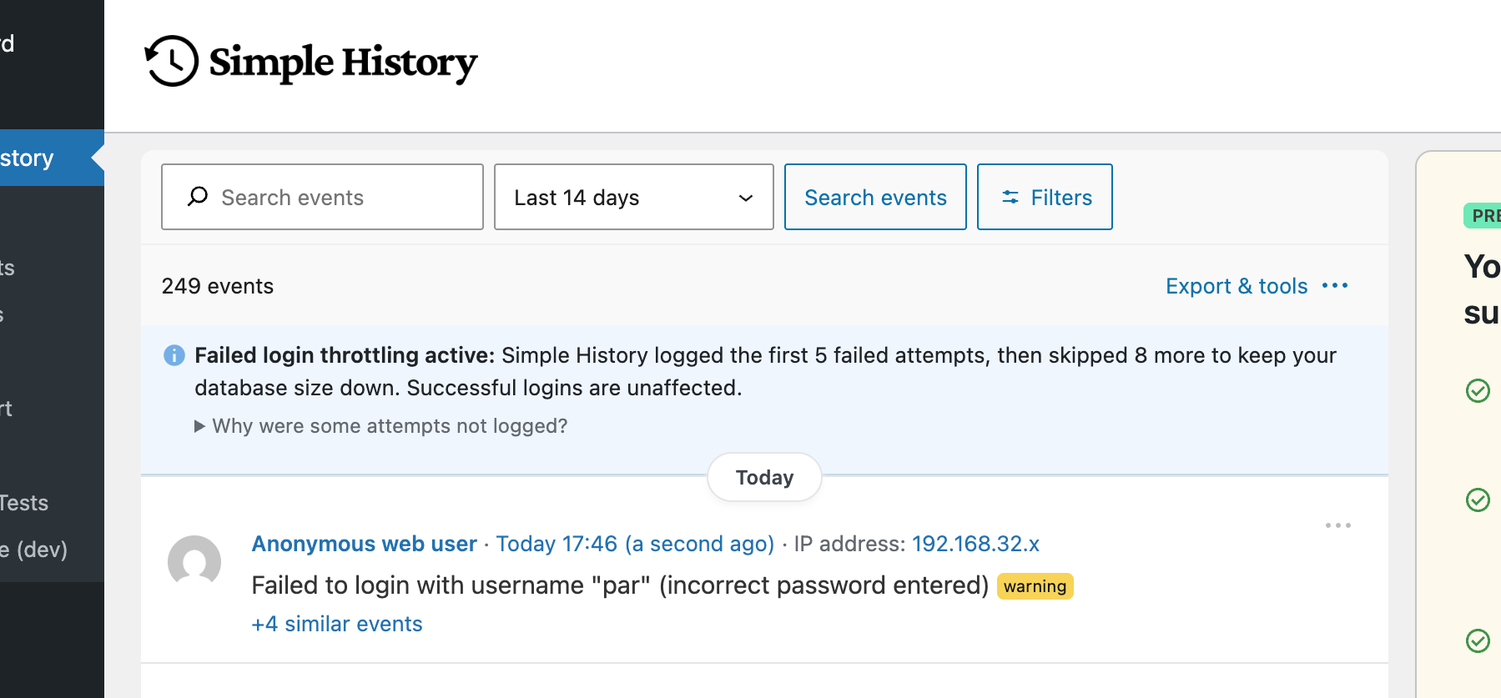
Task: Click the "Today" date pill
Action: (763, 477)
